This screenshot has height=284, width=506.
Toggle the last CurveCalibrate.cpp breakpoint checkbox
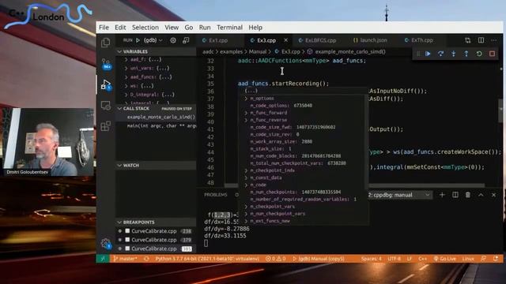coord(127,248)
